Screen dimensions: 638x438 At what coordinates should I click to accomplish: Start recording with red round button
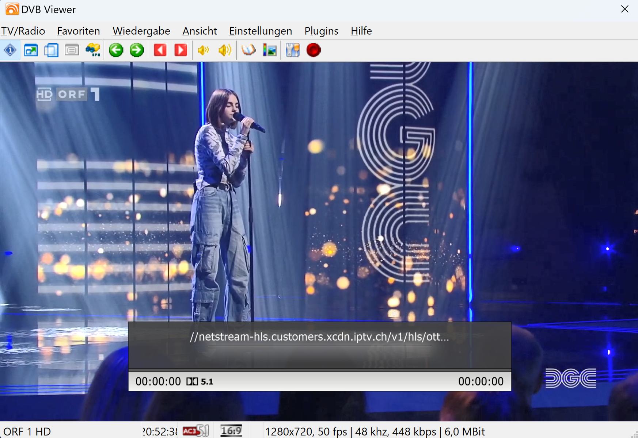314,50
